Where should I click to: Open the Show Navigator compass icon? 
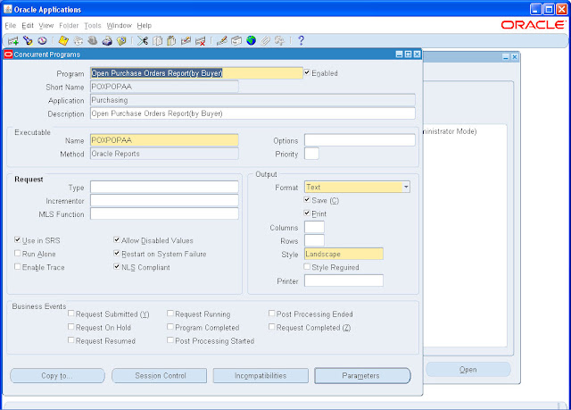click(42, 41)
